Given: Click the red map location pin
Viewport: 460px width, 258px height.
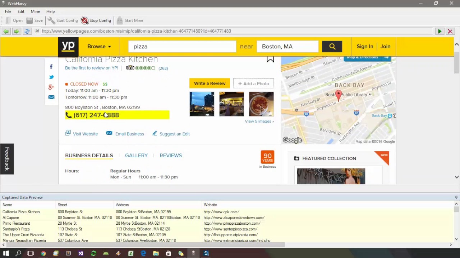Looking at the screenshot, I should (x=338, y=96).
